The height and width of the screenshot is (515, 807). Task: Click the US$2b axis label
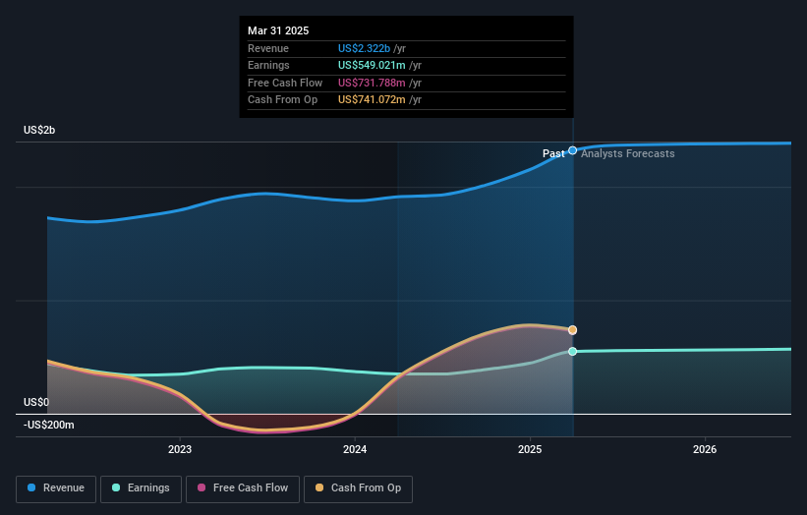[39, 130]
